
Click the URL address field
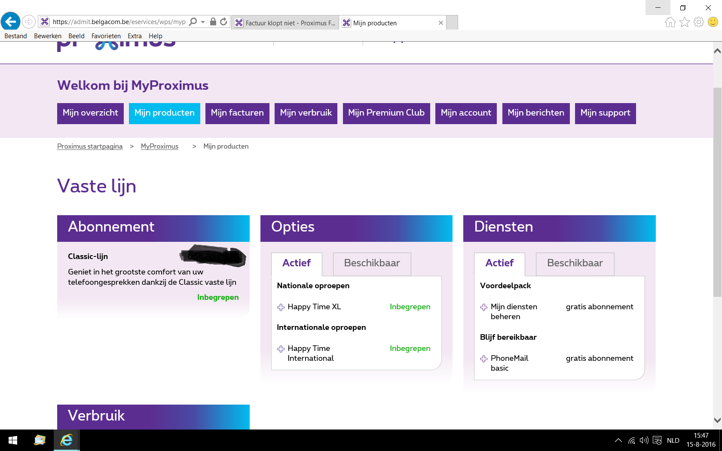click(119, 22)
